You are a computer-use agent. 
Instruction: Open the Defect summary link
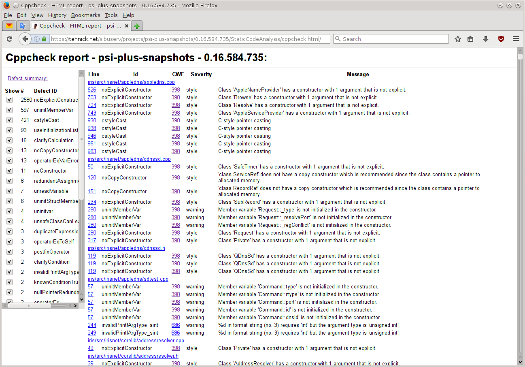(28, 78)
